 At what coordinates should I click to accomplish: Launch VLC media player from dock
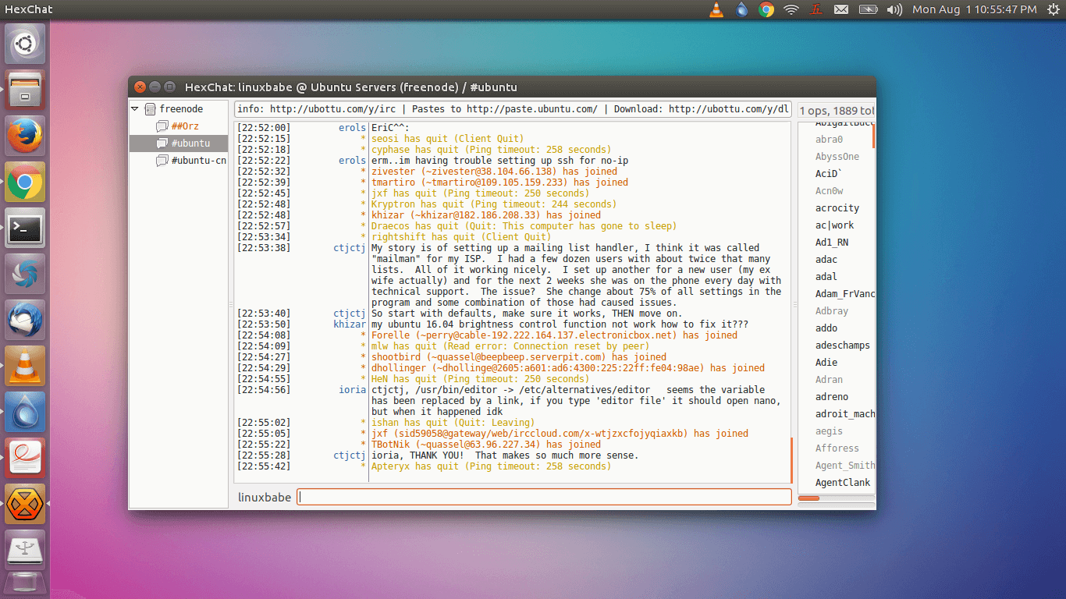point(25,367)
